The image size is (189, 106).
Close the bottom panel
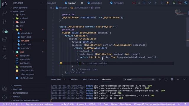(x=184, y=79)
